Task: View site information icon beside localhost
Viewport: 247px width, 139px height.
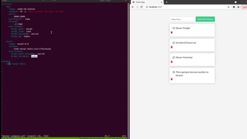Action: coord(147,7)
